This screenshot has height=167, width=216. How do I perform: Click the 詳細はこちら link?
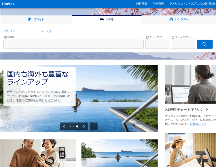(198, 124)
